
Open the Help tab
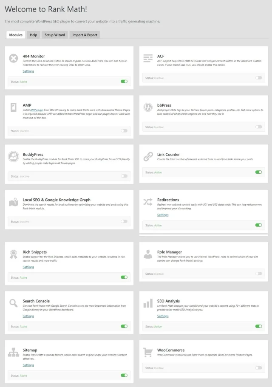click(x=33, y=35)
